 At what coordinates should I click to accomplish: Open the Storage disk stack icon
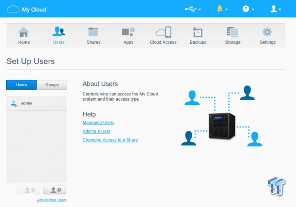[x=233, y=32]
